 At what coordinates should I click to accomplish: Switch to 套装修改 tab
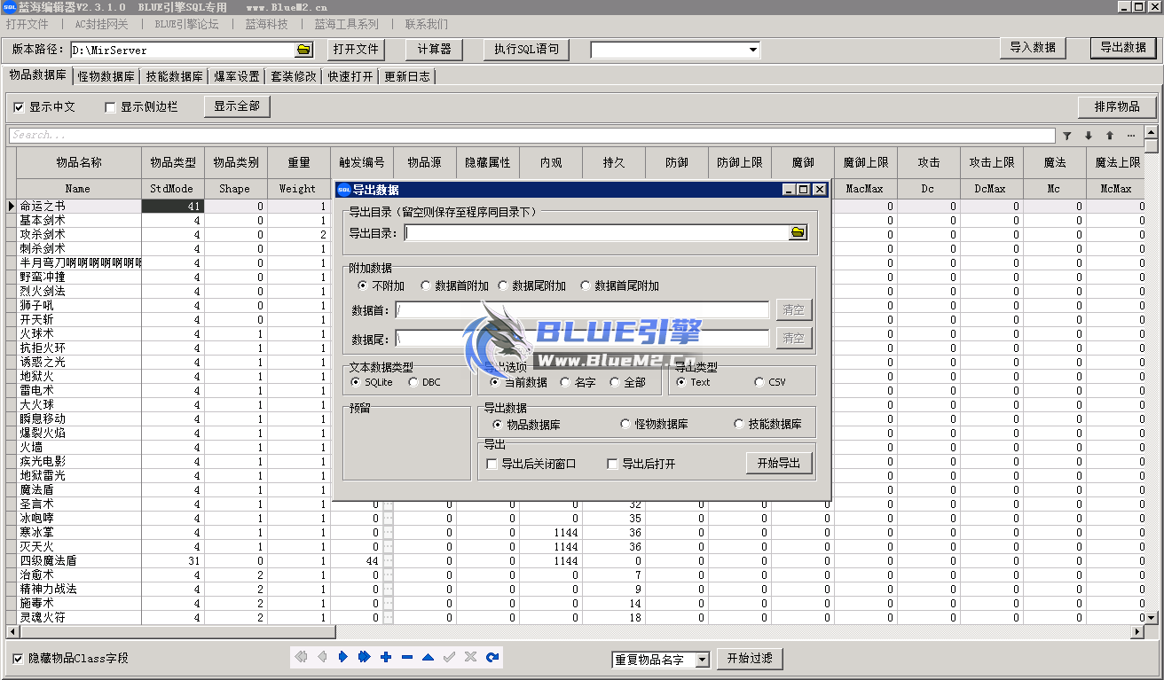pos(294,77)
